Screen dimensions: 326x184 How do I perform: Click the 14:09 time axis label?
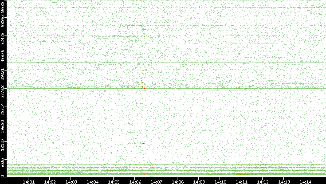(199, 182)
